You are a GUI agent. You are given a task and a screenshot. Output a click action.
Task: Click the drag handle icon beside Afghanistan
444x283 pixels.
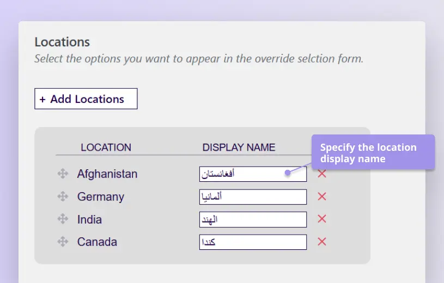[x=63, y=174]
